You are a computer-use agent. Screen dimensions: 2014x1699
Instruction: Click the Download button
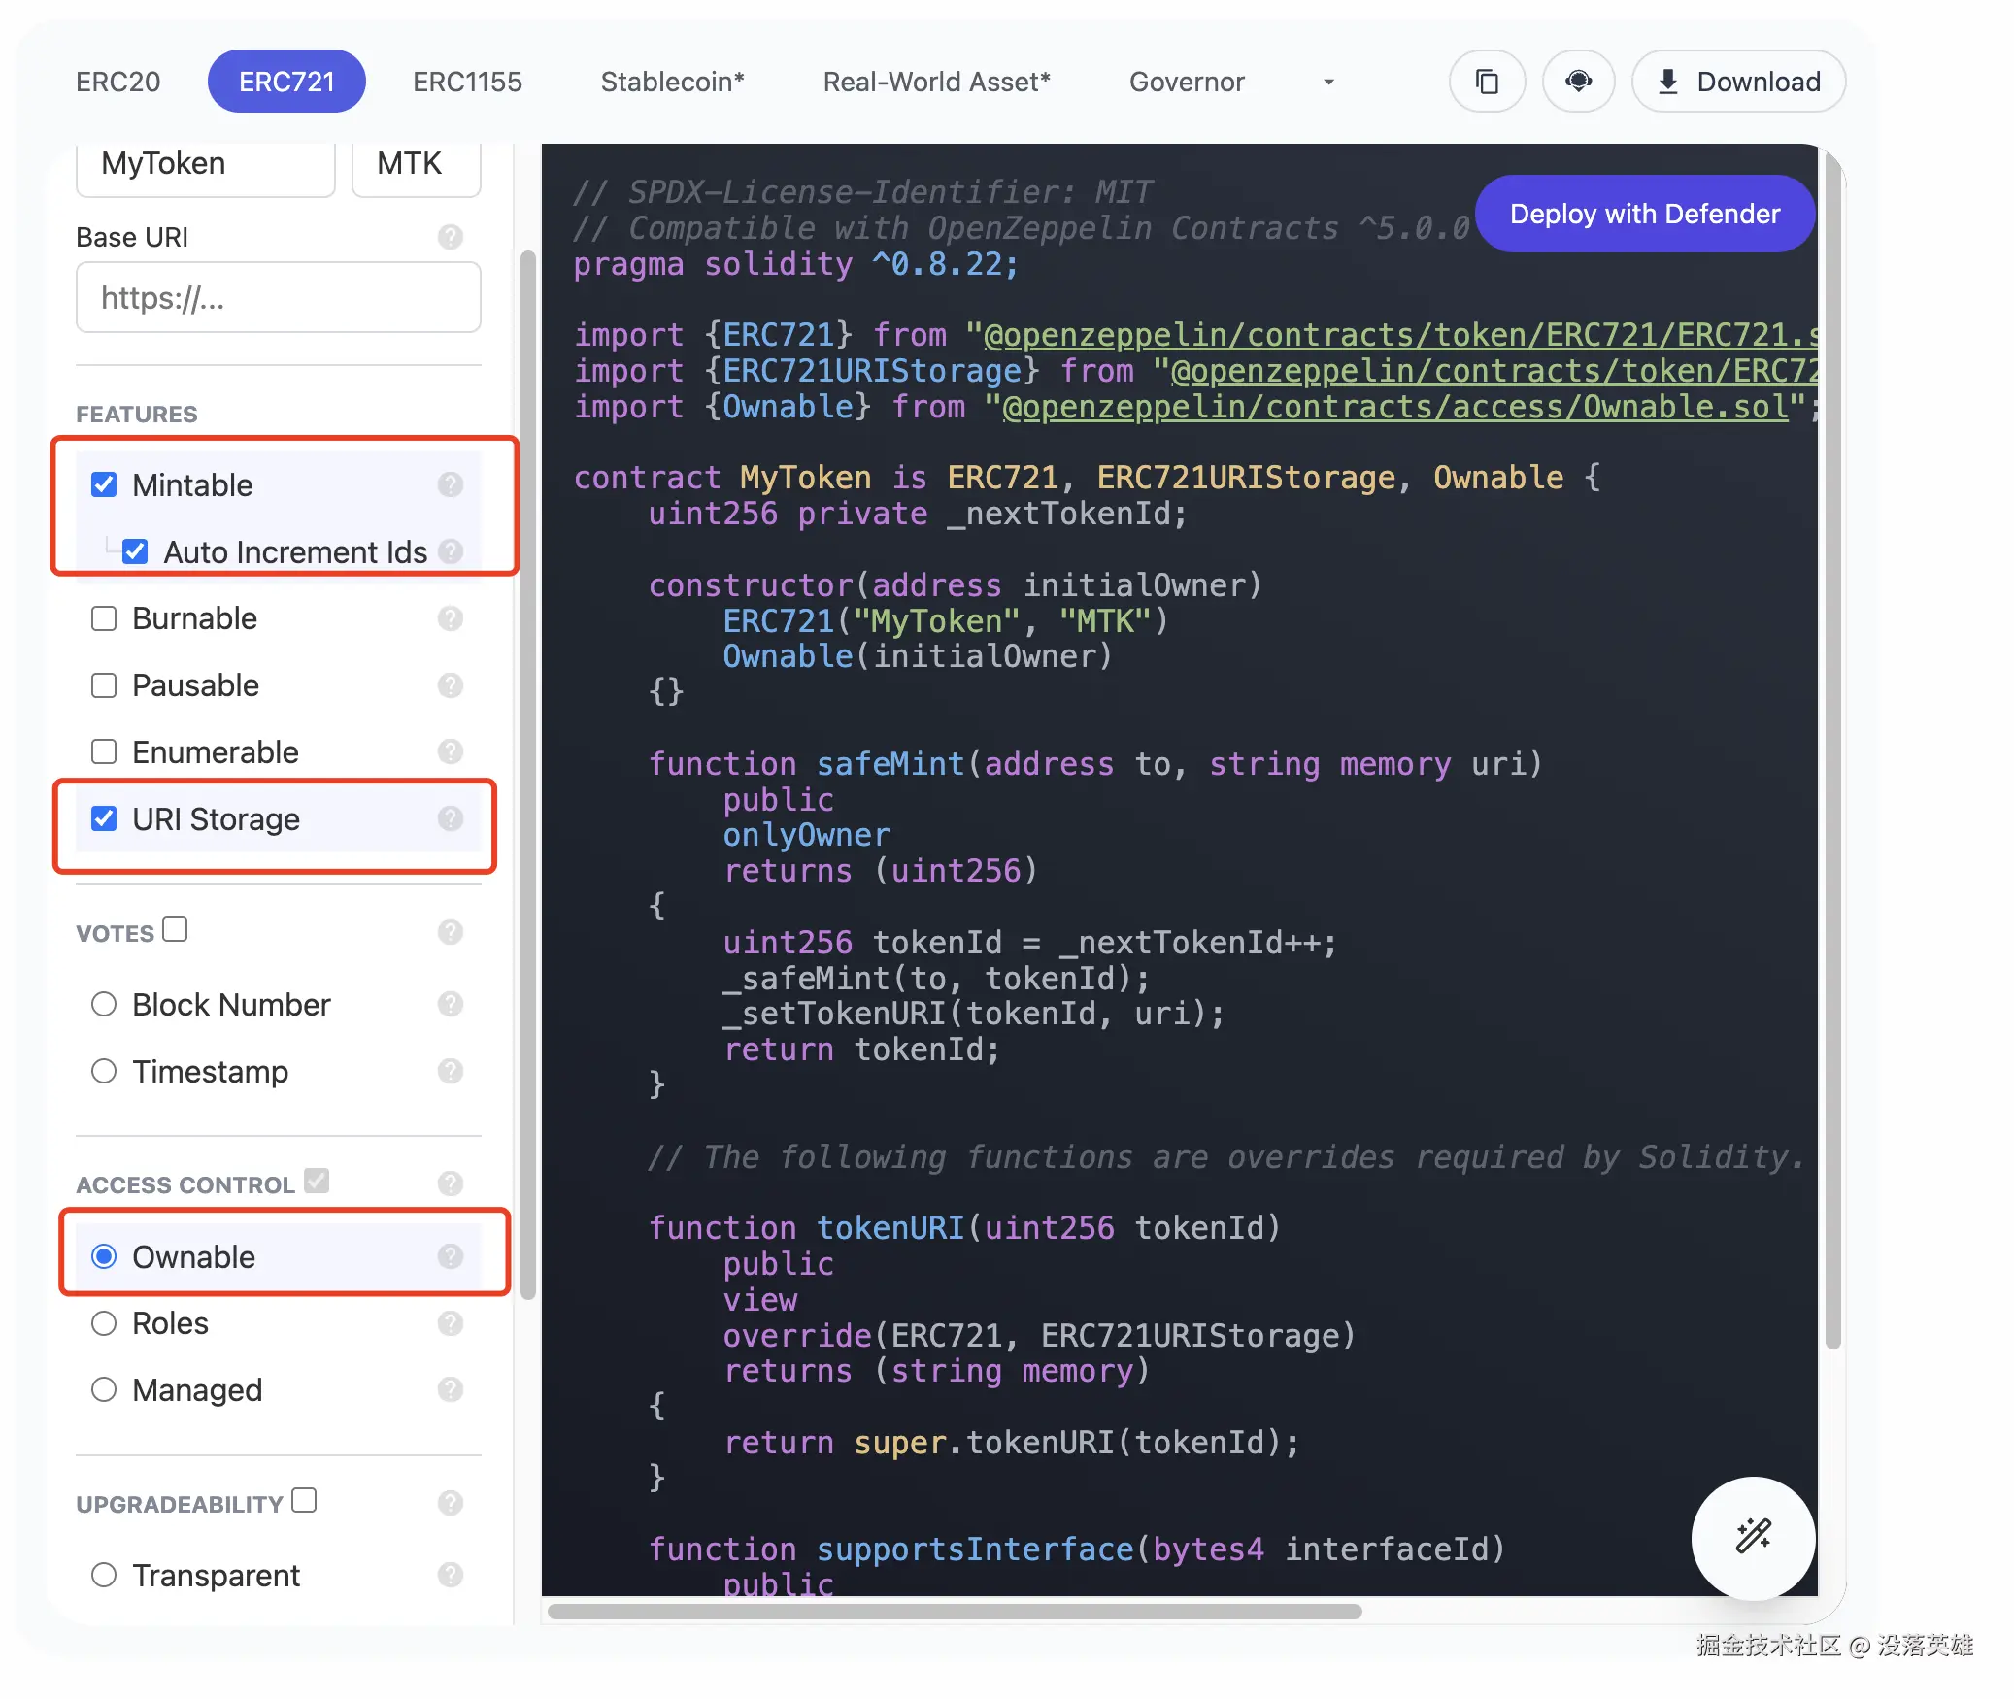click(1738, 82)
